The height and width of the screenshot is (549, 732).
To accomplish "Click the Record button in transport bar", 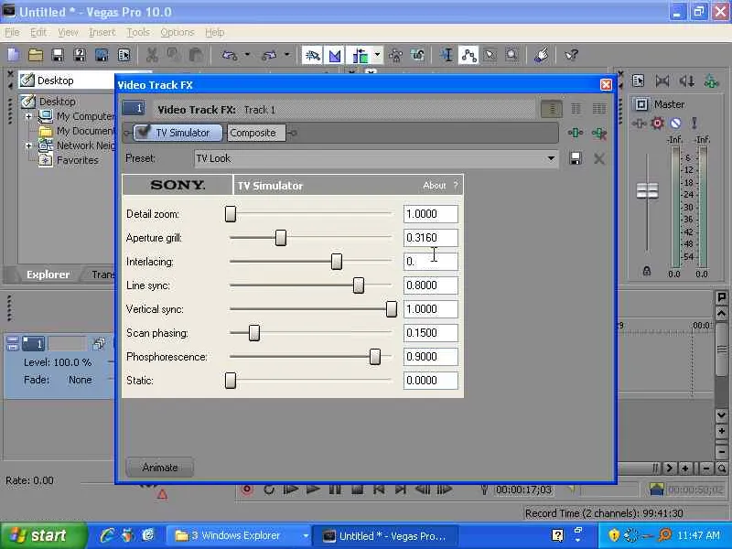I will pos(246,490).
